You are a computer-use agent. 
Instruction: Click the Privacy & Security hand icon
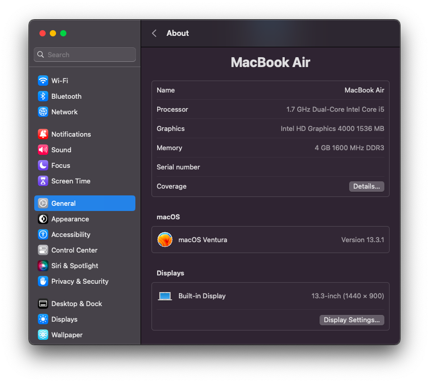pos(43,281)
